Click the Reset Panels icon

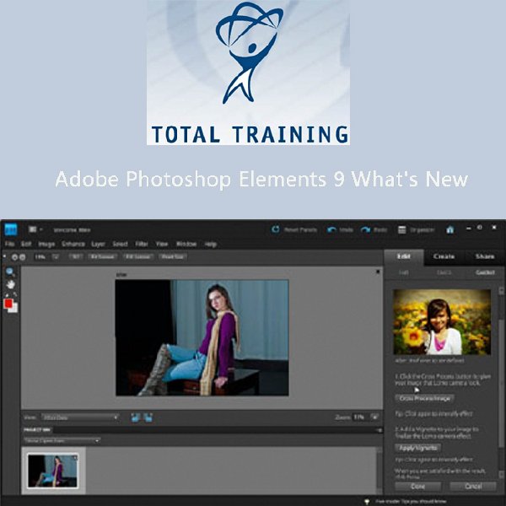(275, 229)
